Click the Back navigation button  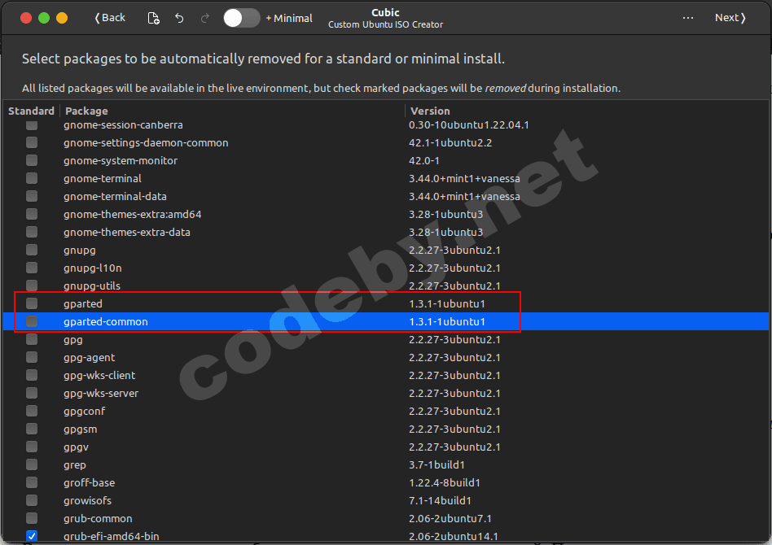[110, 18]
